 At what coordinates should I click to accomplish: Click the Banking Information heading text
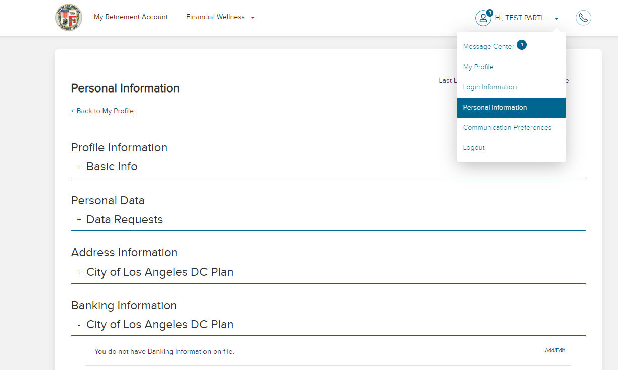pos(124,306)
